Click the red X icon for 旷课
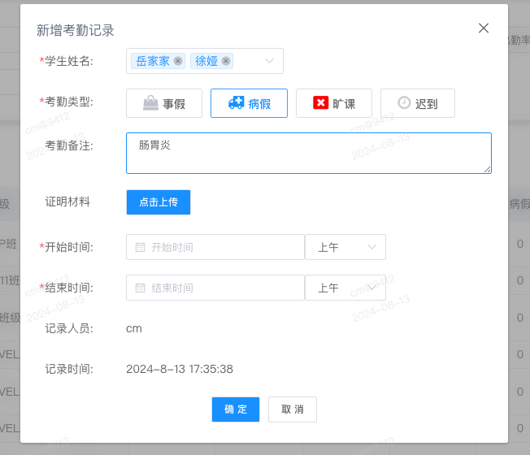Viewport: 530px width, 455px height. point(320,102)
